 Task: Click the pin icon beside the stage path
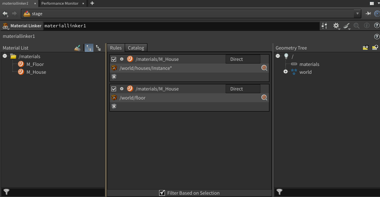click(x=368, y=13)
